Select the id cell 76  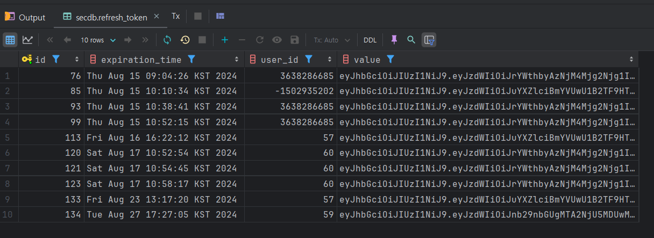[51, 76]
